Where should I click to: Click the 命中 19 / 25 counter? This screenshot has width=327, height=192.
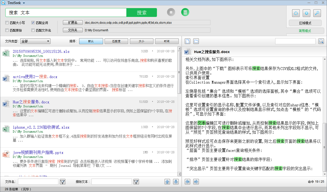click(x=316, y=182)
